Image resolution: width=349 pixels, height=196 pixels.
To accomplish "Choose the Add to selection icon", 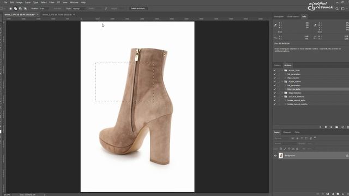I will (15, 9).
